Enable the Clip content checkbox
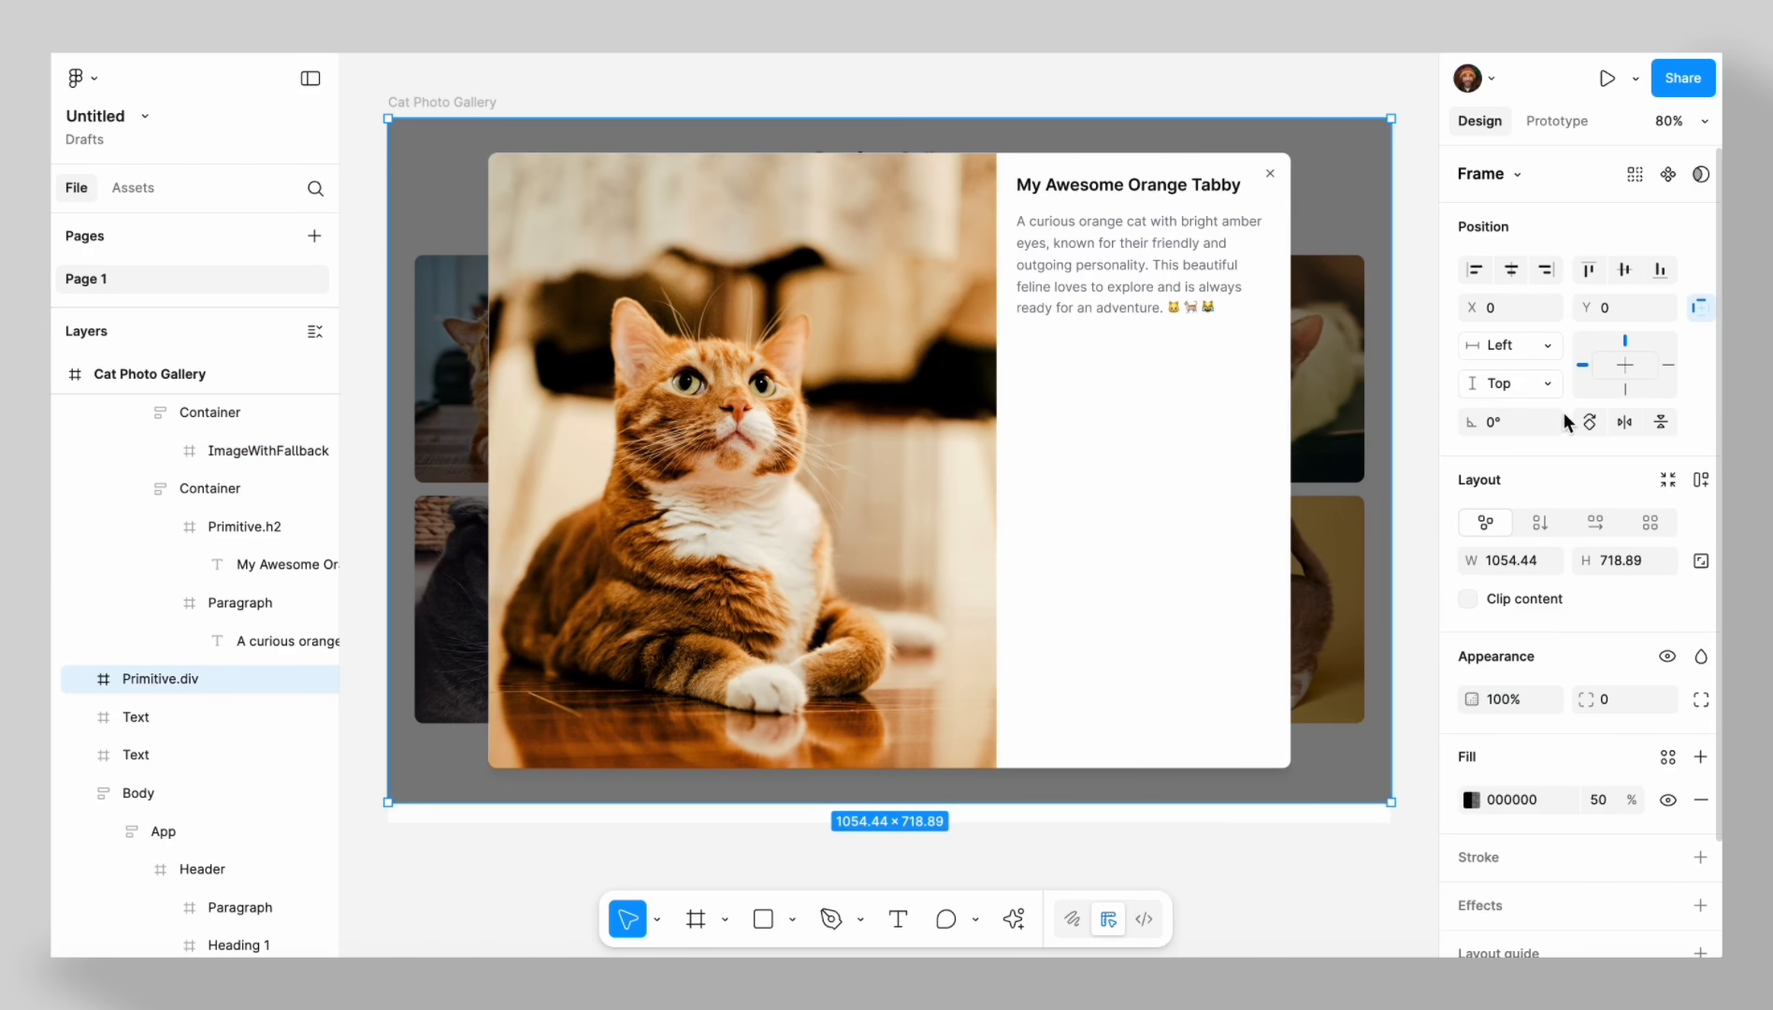Image resolution: width=1773 pixels, height=1010 pixels. point(1468,599)
